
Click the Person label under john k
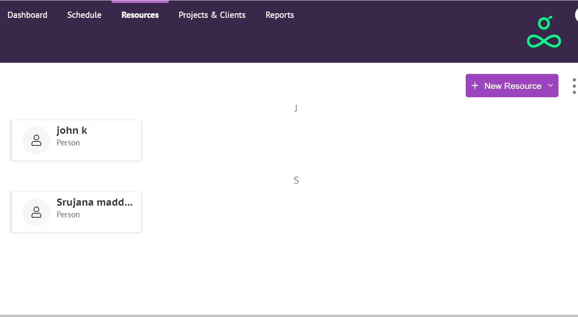(68, 143)
